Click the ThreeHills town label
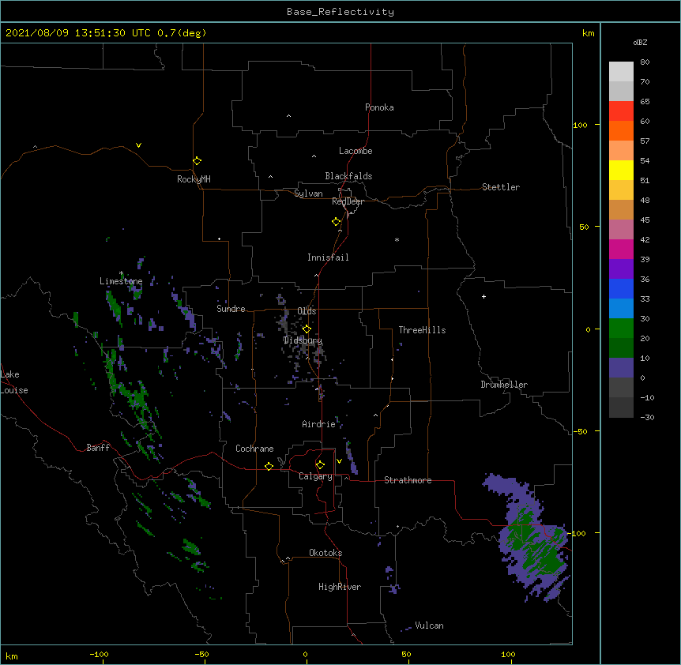 (x=422, y=330)
